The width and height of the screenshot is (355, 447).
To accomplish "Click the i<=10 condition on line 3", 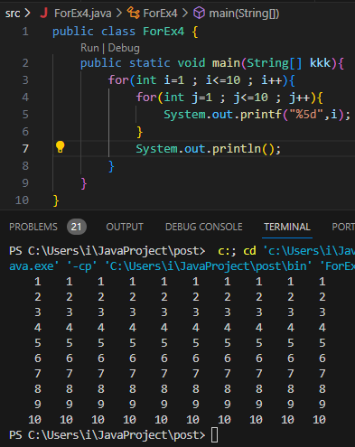I will click(x=223, y=80).
